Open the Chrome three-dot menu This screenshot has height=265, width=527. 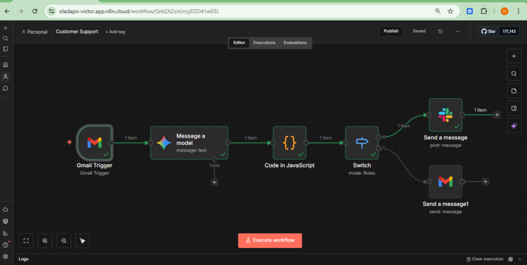coord(519,11)
